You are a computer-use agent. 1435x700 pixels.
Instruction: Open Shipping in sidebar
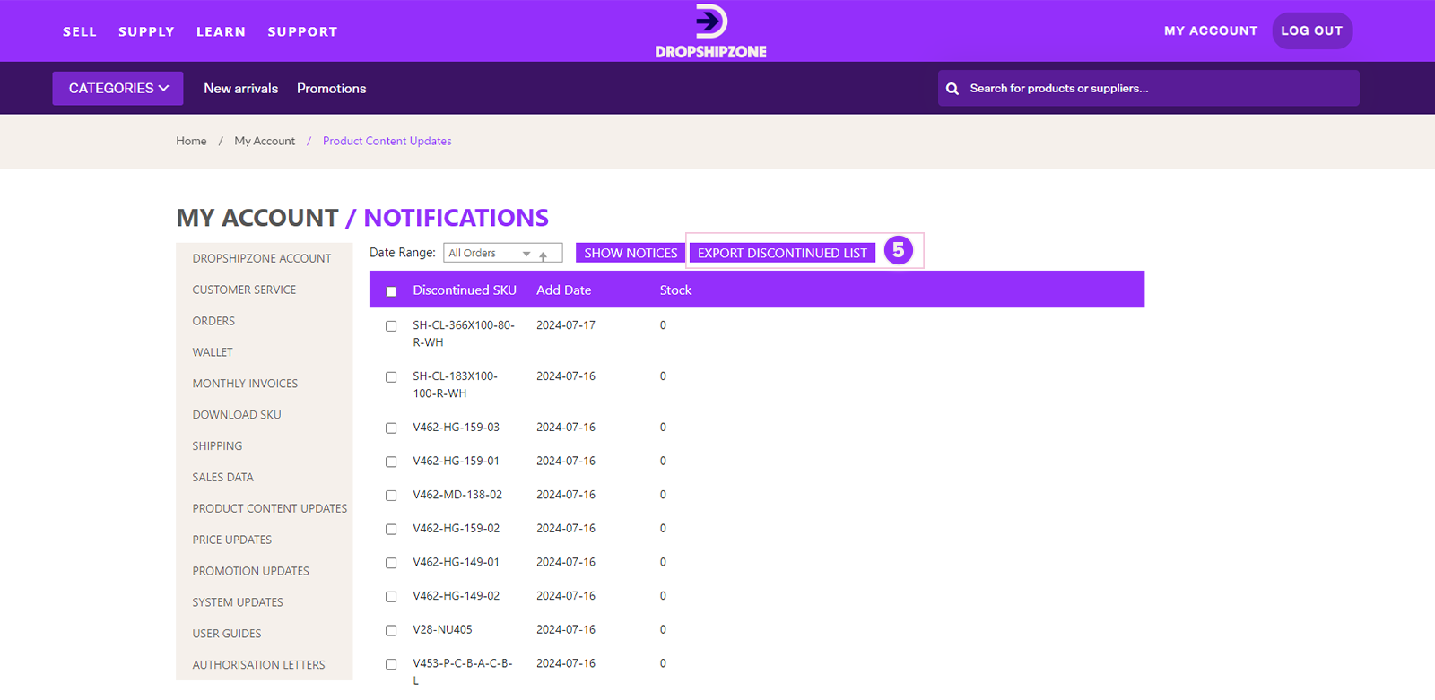(217, 446)
